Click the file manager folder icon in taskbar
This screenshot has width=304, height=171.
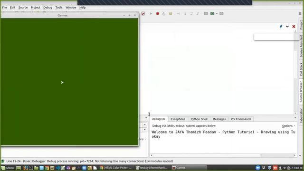click(36, 168)
